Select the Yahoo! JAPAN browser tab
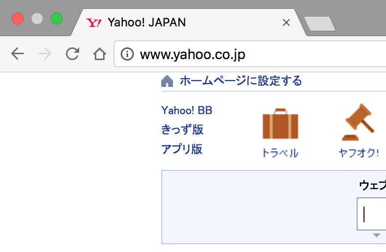Screen dimensions: 386x252 189,22
